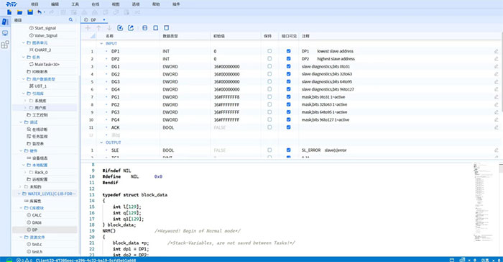
Task: Select MainTask<30> in the project tree
Action: (47, 64)
